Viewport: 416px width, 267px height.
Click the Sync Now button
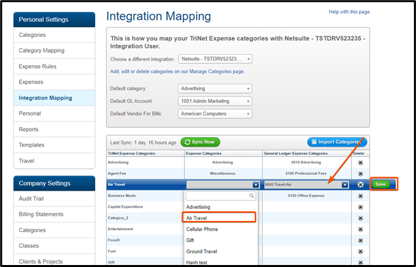tap(200, 142)
